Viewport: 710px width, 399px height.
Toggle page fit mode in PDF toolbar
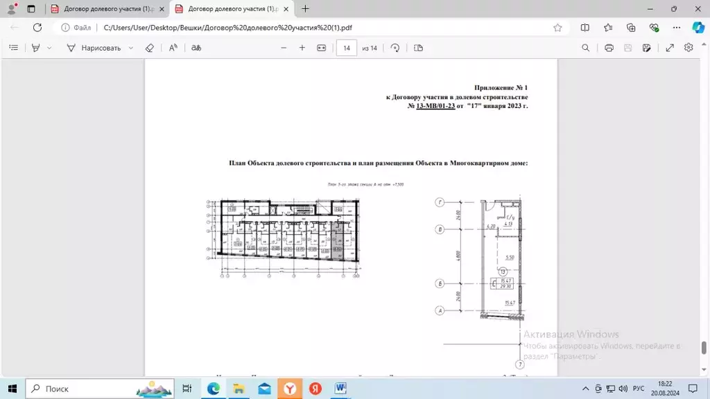click(320, 48)
